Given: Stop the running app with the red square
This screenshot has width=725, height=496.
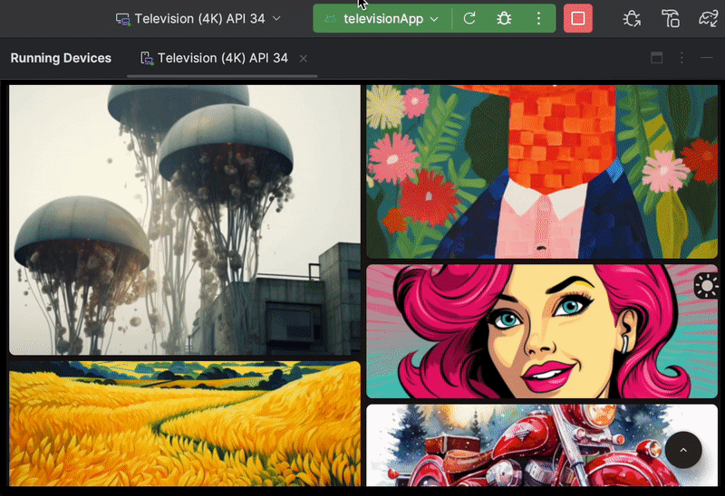Looking at the screenshot, I should 578,18.
